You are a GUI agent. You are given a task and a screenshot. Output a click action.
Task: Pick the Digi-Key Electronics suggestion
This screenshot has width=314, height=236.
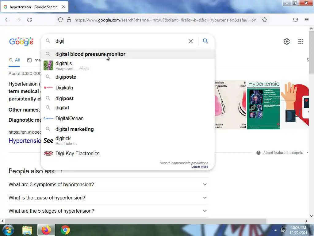pos(128,154)
